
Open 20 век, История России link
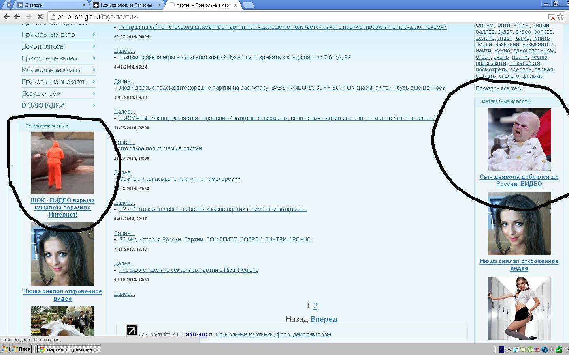tap(215, 239)
